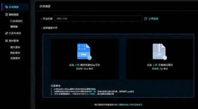
Task: Click the 已发布项目 sidebar icon
Action: pyautogui.click(x=6, y=33)
